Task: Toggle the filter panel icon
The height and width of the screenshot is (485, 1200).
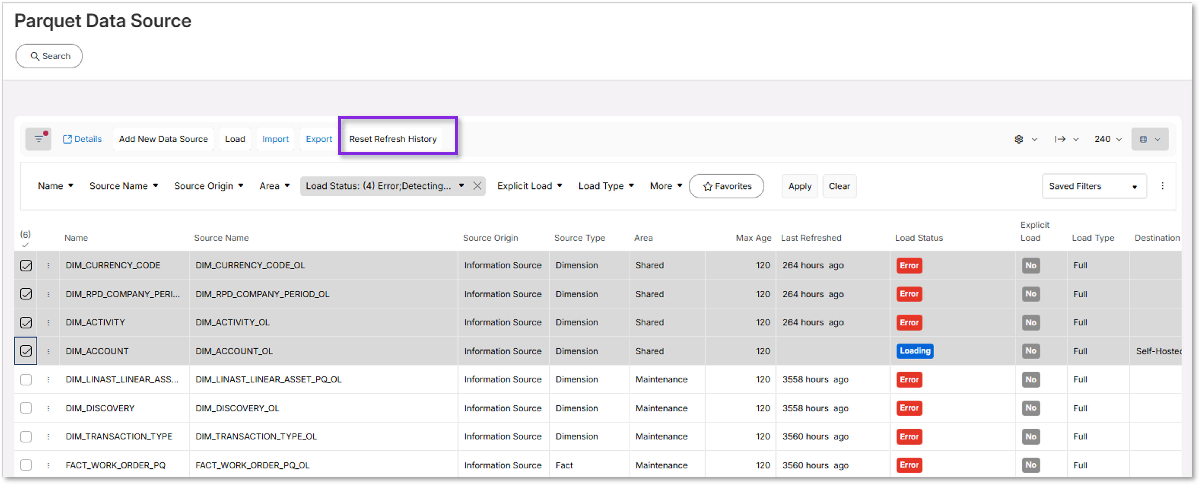Action: (39, 139)
